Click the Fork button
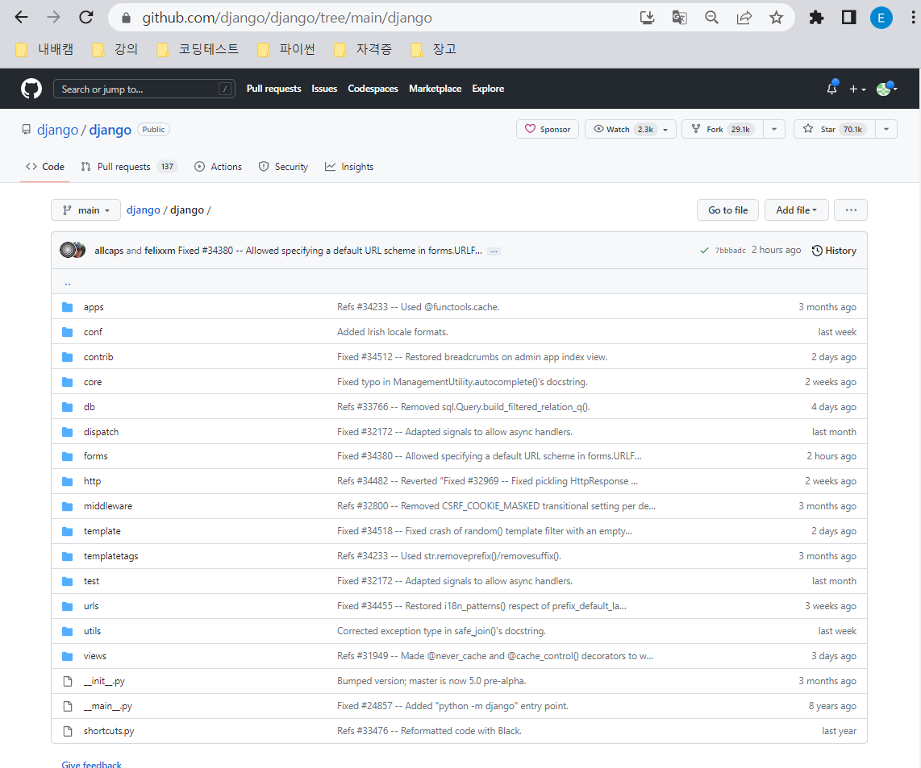921x768 pixels. [723, 129]
